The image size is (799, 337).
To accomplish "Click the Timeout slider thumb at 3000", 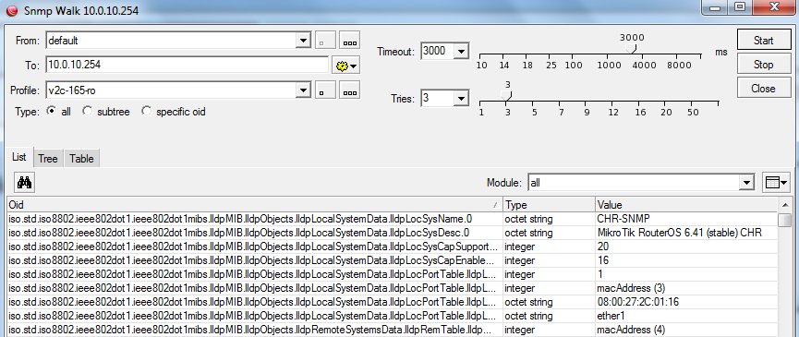I will pos(632,48).
